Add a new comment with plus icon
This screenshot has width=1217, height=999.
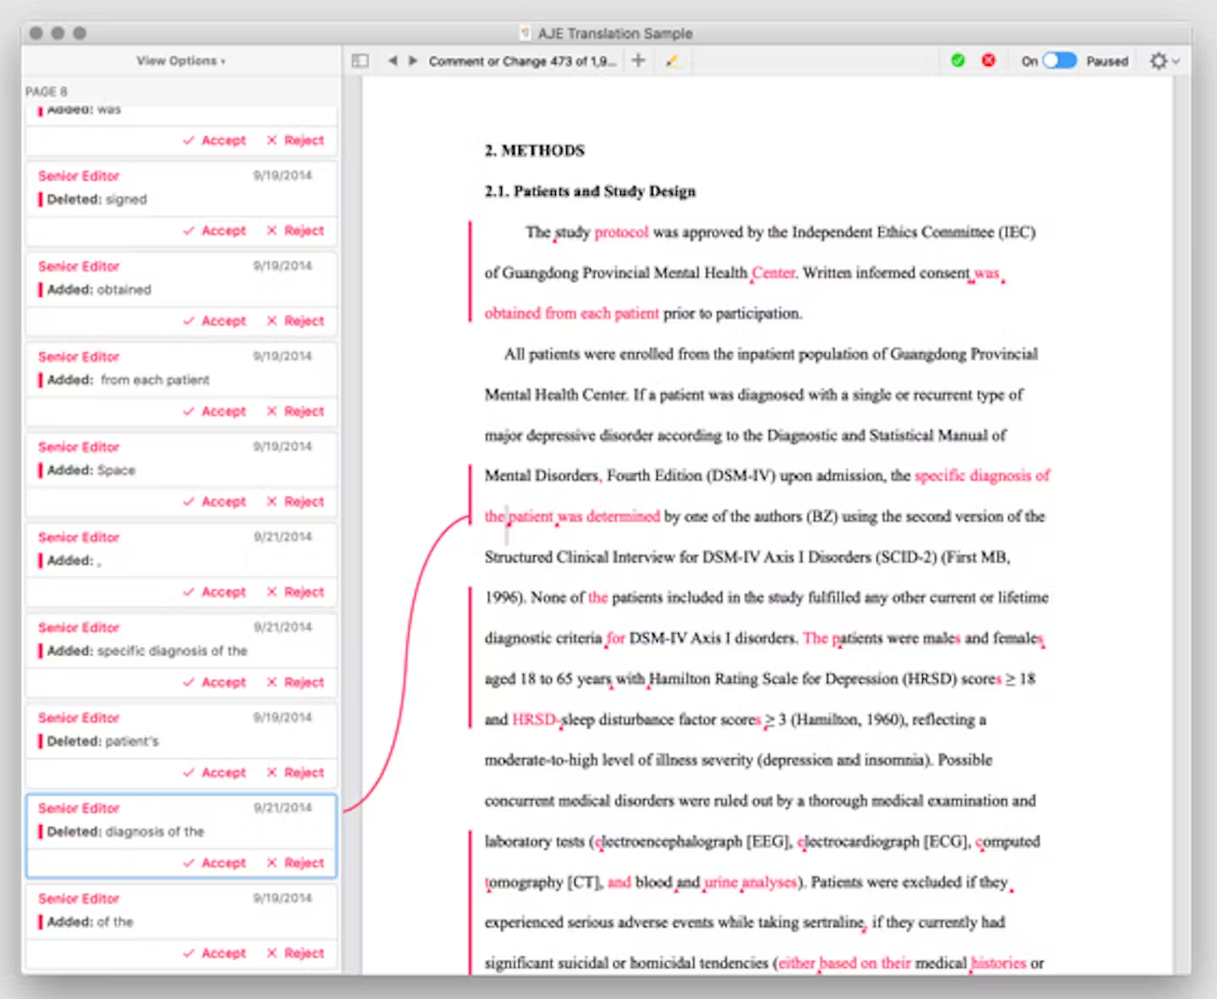click(x=638, y=61)
